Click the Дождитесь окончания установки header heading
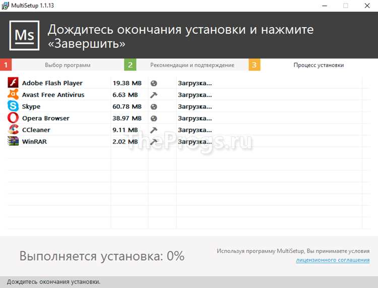The image size is (378, 288). pos(180,36)
